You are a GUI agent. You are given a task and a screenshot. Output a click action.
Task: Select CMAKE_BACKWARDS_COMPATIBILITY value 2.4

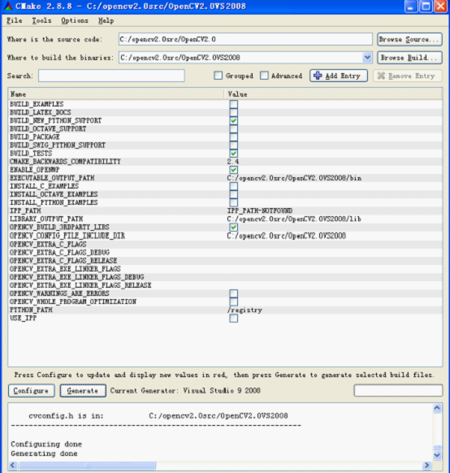[x=233, y=162]
